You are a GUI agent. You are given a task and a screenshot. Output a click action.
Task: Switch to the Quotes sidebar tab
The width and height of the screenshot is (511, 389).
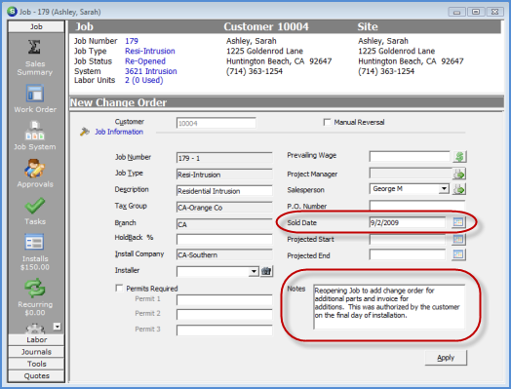(x=36, y=376)
